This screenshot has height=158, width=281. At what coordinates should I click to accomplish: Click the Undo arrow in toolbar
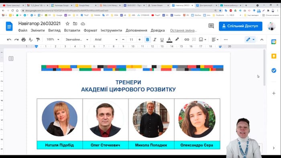(9, 40)
